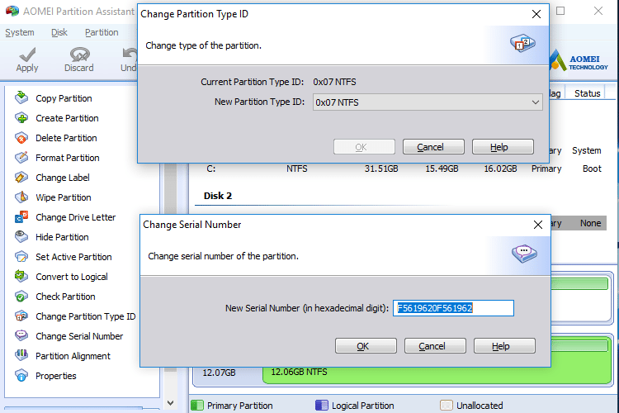Screen dimensions: 619x413
Task: Click the Primary Partition green legend swatch
Action: [197, 405]
